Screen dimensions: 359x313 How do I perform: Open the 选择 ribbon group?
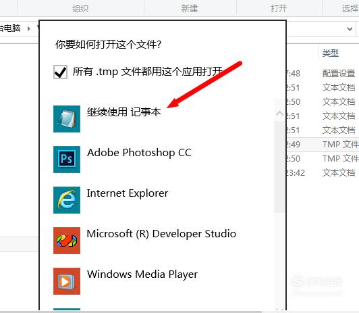click(350, 9)
